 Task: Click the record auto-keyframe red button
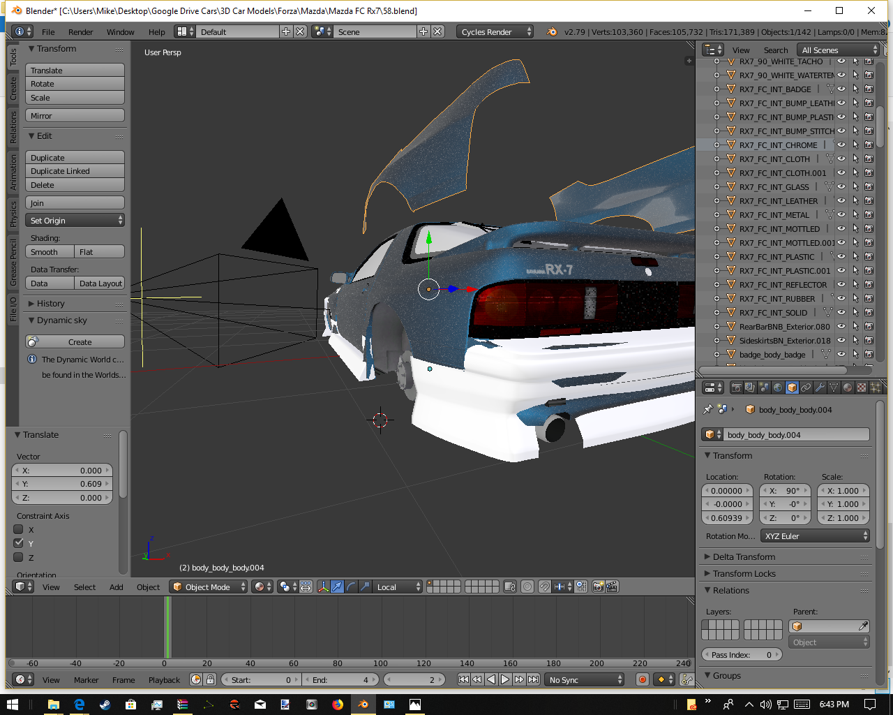[643, 679]
